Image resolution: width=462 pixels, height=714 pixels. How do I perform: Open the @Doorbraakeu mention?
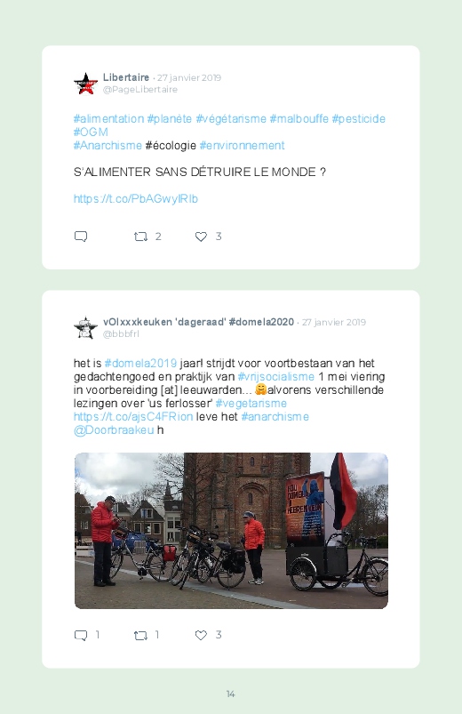(114, 429)
